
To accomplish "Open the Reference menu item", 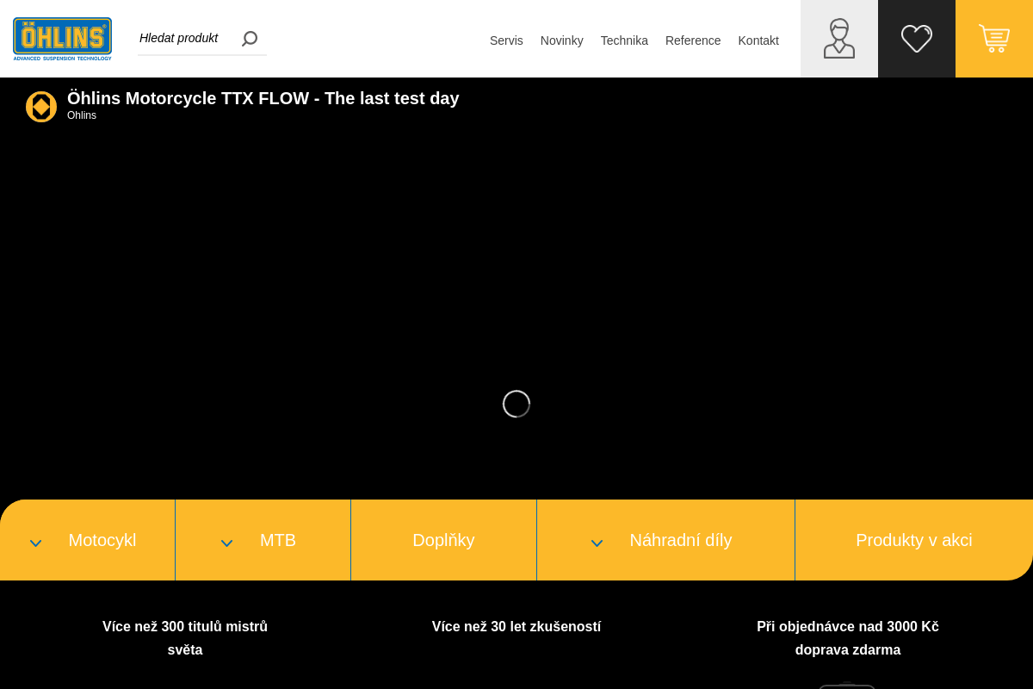I will tap(693, 40).
